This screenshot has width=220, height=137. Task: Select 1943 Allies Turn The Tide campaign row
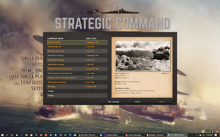pos(77,51)
